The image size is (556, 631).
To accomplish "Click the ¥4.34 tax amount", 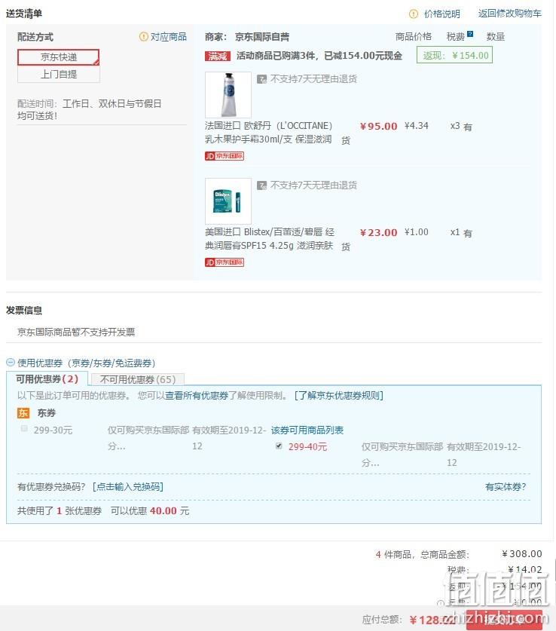I will pos(417,126).
